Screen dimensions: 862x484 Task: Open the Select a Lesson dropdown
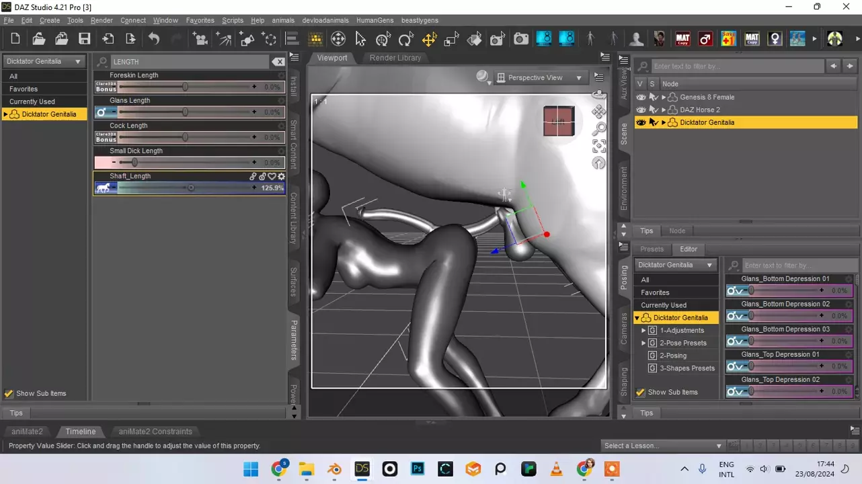click(662, 446)
